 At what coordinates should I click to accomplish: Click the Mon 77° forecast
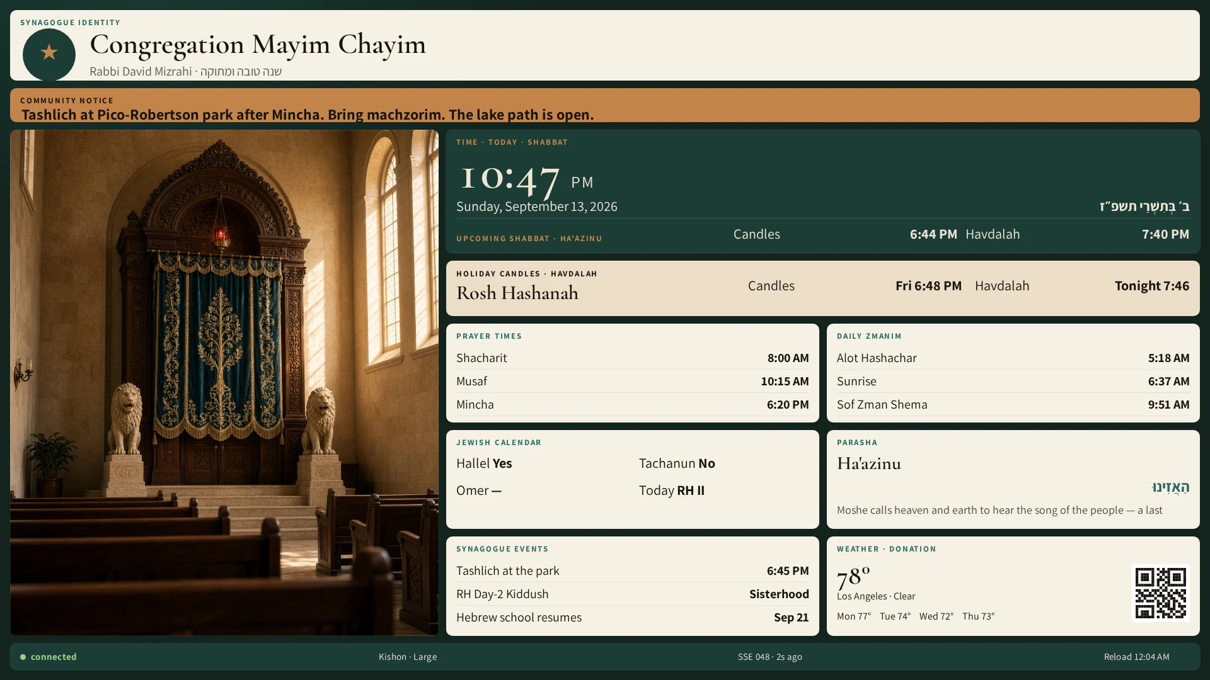point(854,616)
